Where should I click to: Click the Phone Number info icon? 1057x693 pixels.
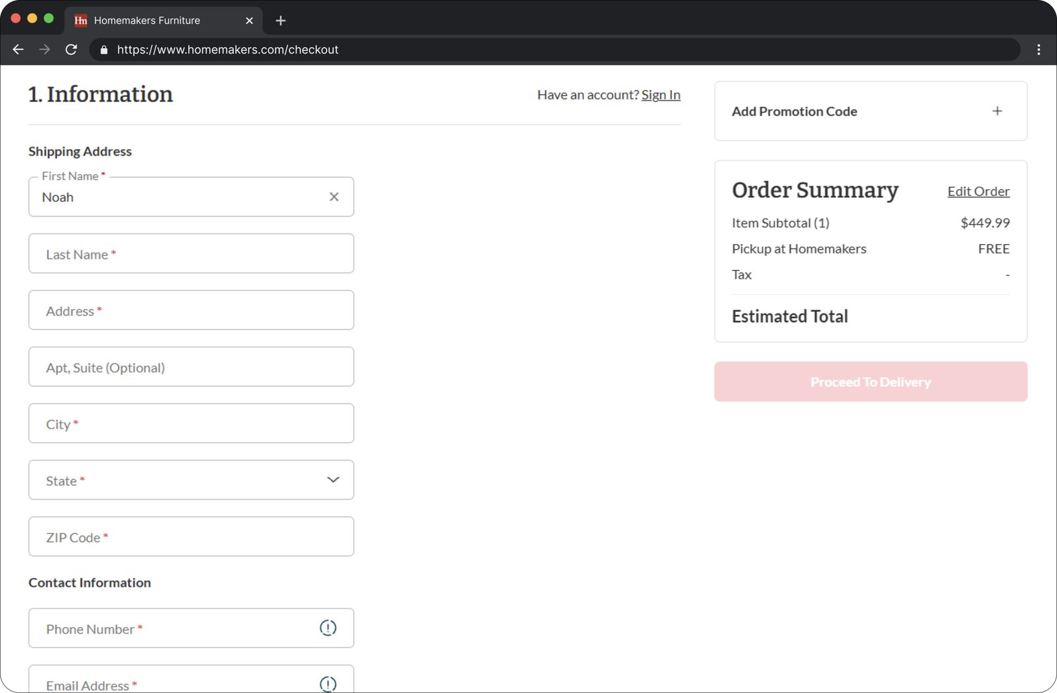click(328, 628)
